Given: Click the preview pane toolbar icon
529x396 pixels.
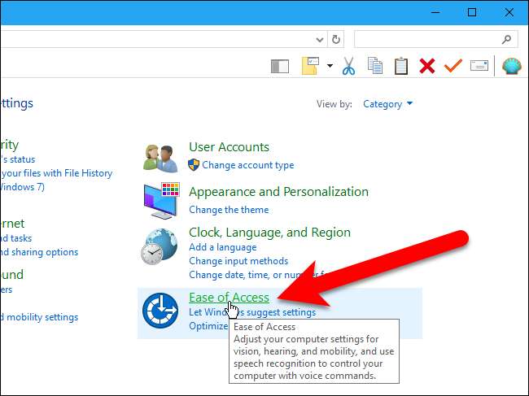Looking at the screenshot, I should [x=280, y=66].
